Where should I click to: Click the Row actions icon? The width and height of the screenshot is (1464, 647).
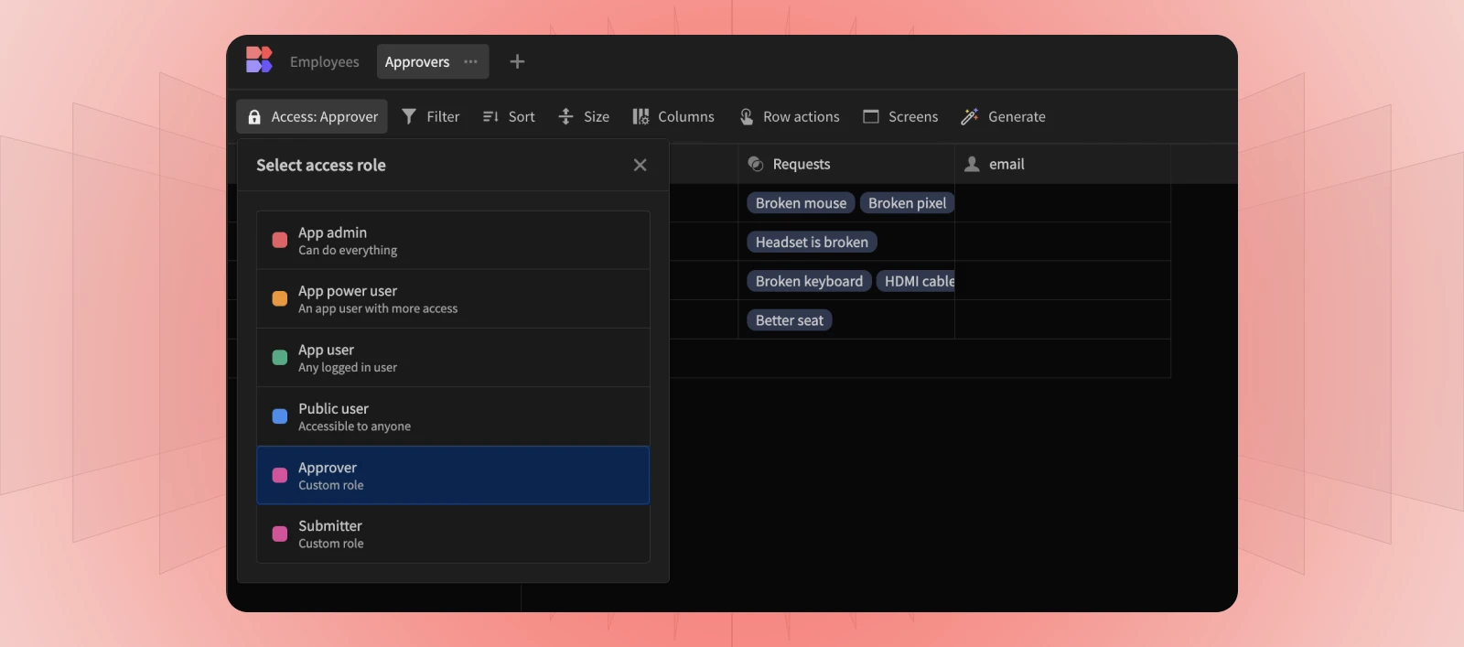(747, 116)
